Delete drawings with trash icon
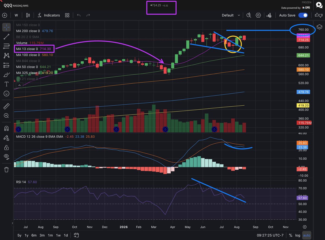 click(x=6, y=170)
